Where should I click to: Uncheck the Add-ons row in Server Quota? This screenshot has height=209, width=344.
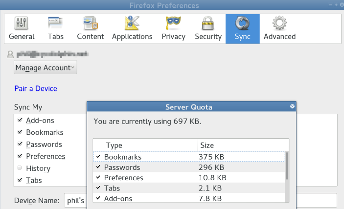click(x=98, y=198)
